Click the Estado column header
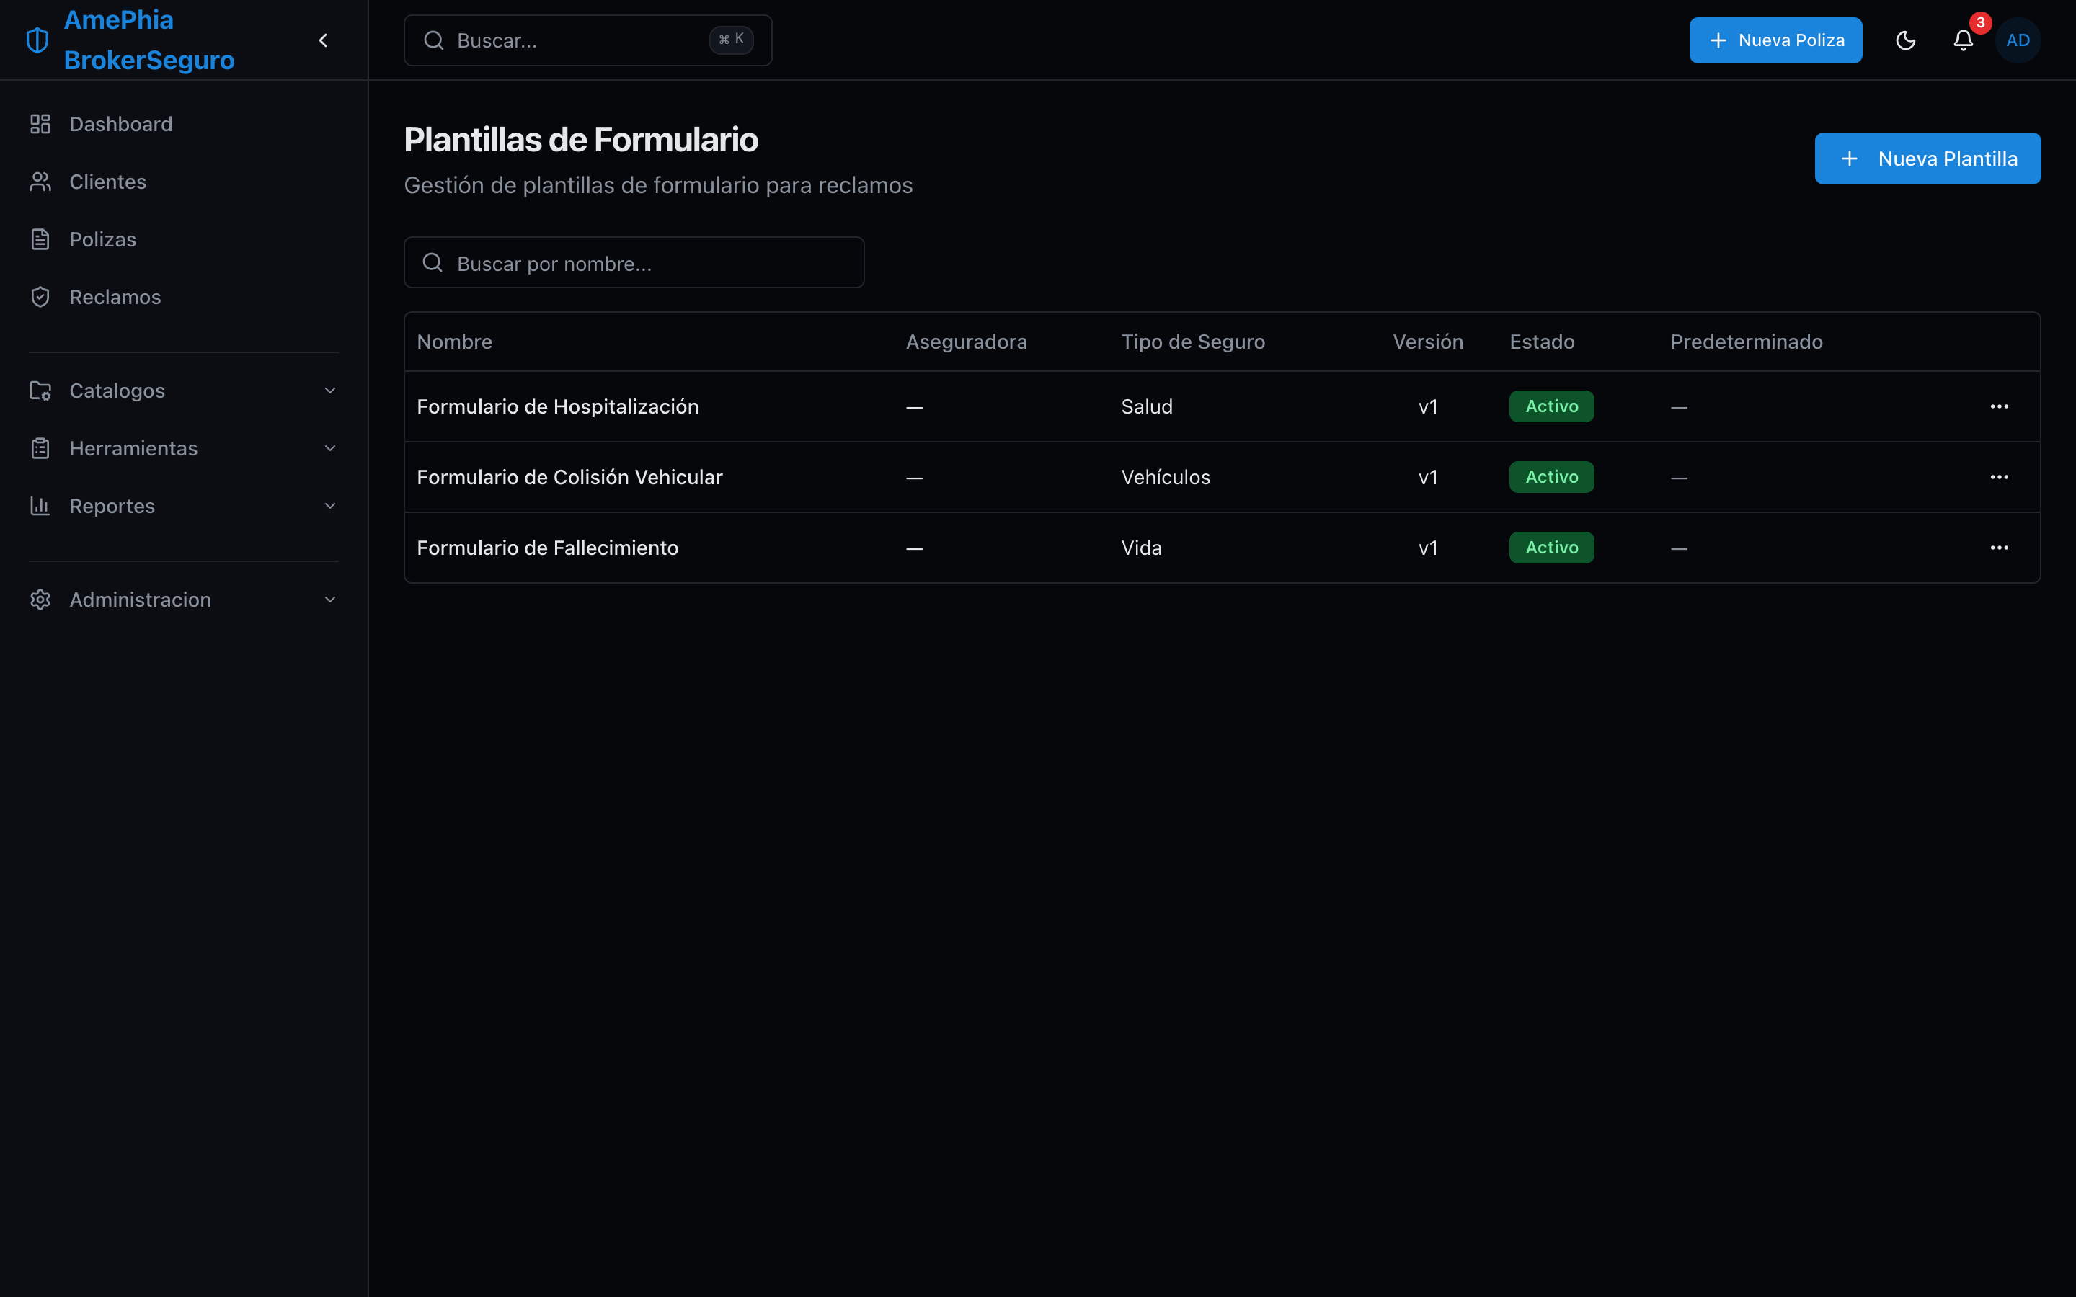This screenshot has width=2076, height=1297. 1542,342
